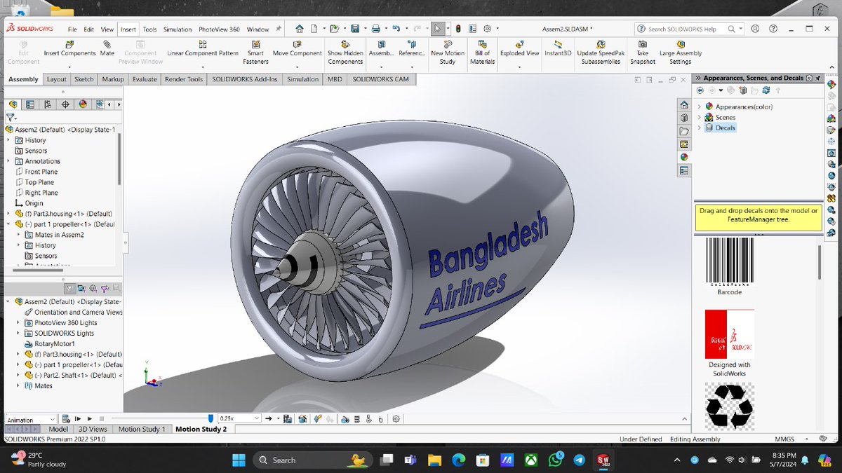Expand Annotations in FeatureManager tree
Viewport: 842px width, 473px height.
click(8, 161)
